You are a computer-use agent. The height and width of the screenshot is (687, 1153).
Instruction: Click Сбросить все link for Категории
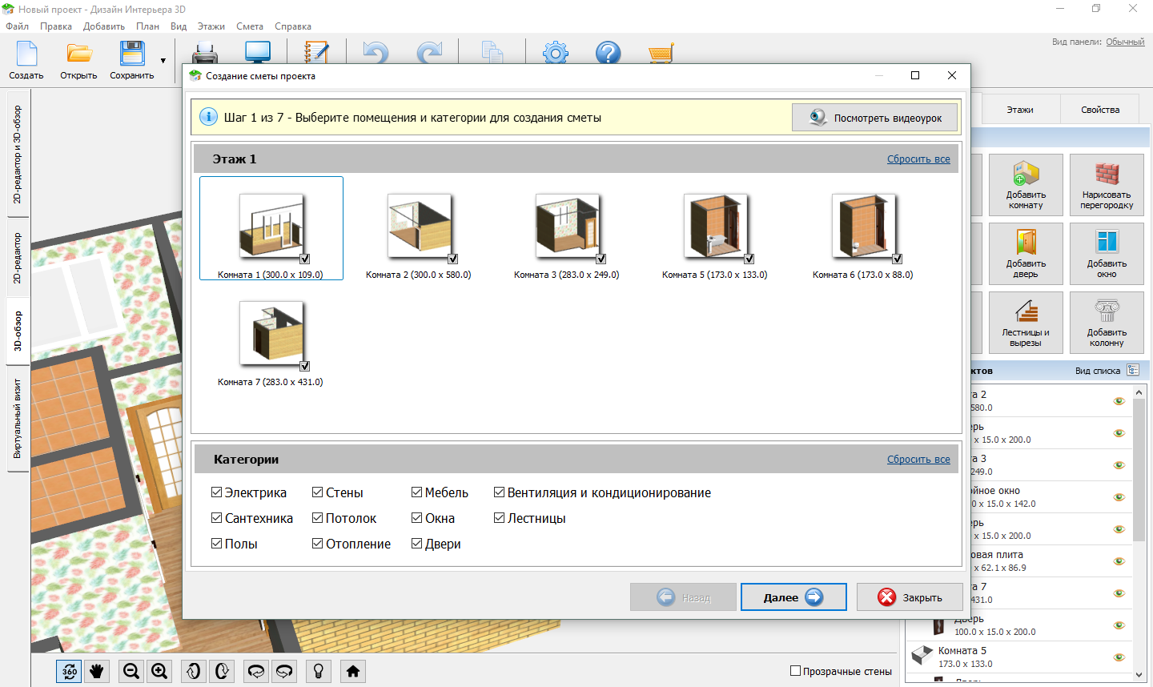pyautogui.click(x=918, y=460)
